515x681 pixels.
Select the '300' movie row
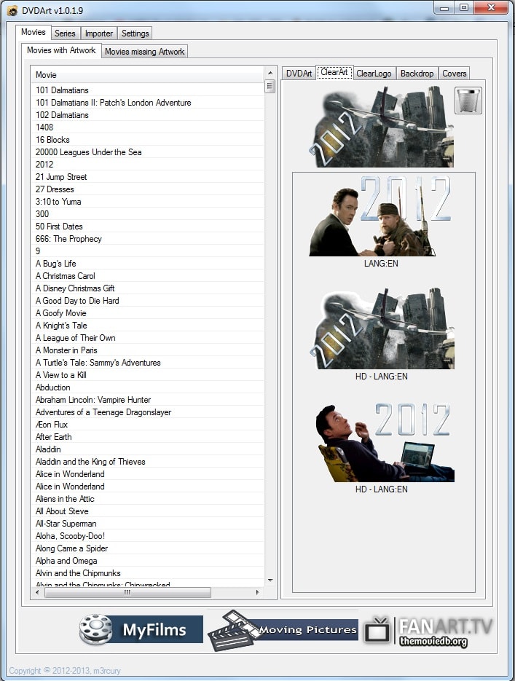pos(148,214)
